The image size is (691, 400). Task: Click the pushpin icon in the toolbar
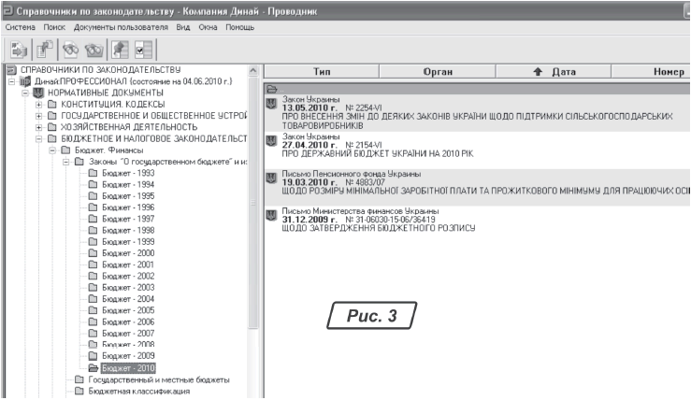tap(121, 50)
